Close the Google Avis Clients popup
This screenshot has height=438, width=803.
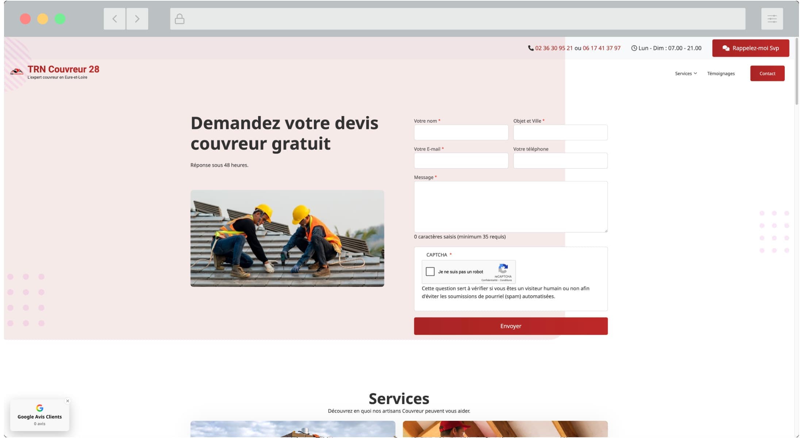pyautogui.click(x=68, y=401)
